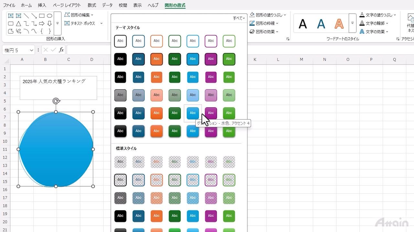
Task: Choose the elbow arrow connector shape
Action: pos(34,24)
